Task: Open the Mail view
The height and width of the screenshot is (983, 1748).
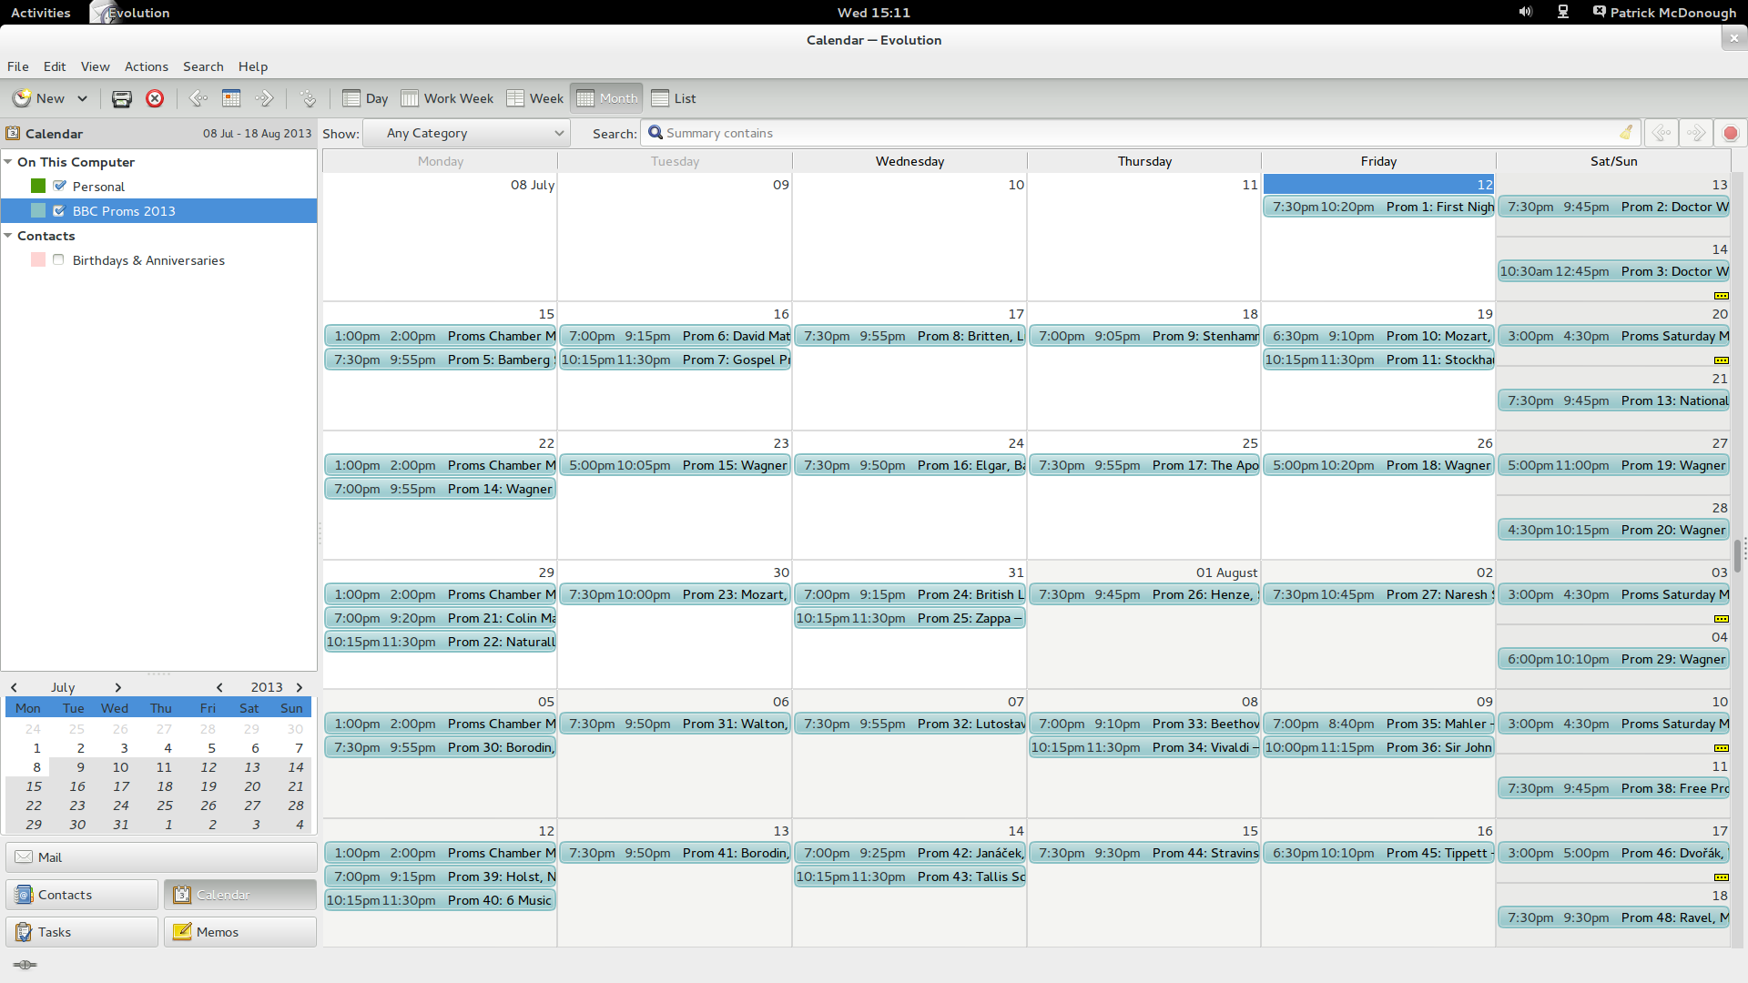Action: [161, 857]
